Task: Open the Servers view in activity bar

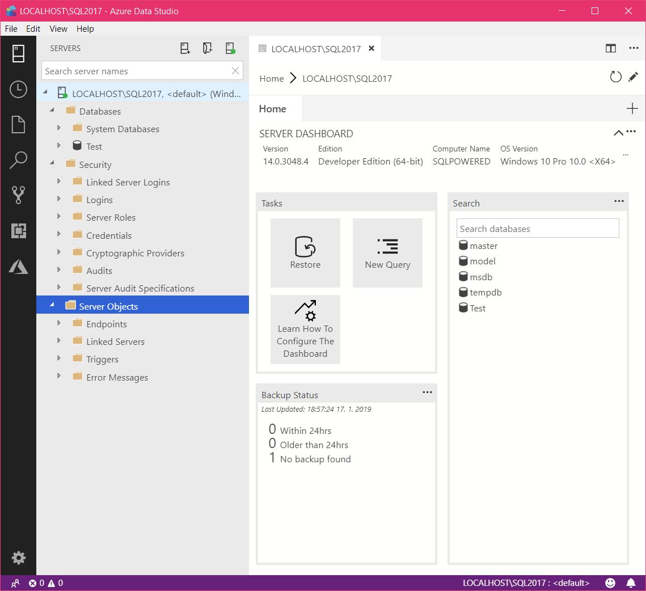Action: click(18, 53)
